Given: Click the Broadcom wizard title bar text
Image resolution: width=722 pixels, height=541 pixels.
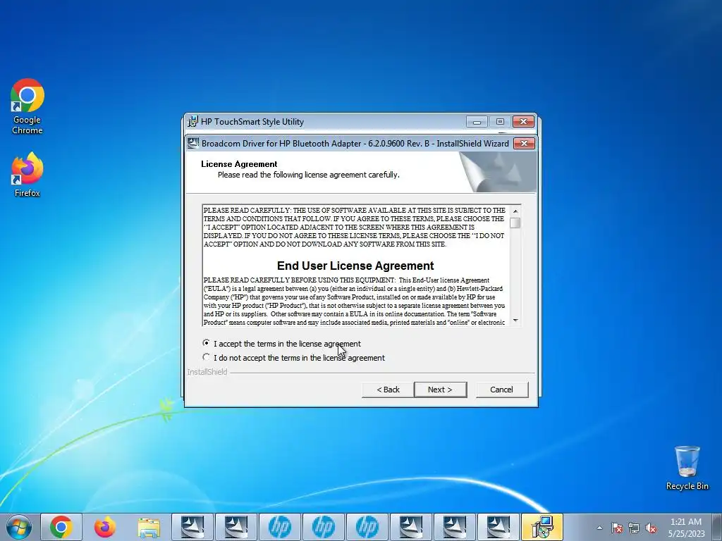Looking at the screenshot, I should pos(355,144).
